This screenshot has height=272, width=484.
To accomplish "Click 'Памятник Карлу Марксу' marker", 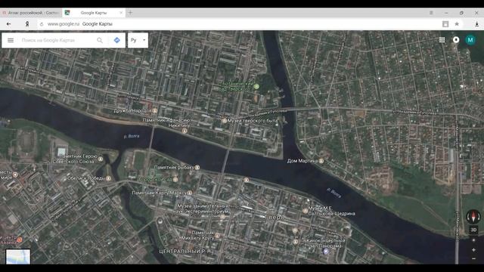I will pyautogui.click(x=190, y=193).
